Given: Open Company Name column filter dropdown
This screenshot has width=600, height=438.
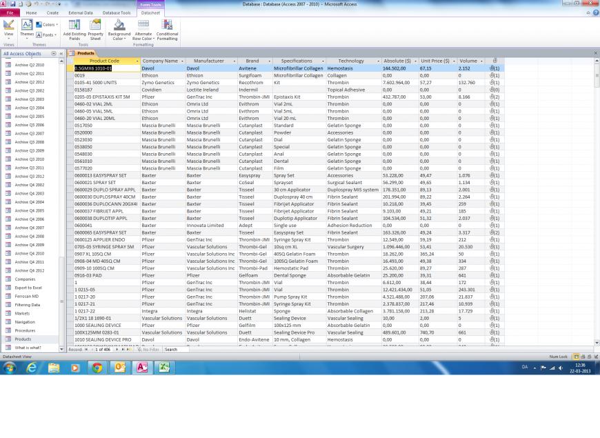Looking at the screenshot, I should coord(182,61).
